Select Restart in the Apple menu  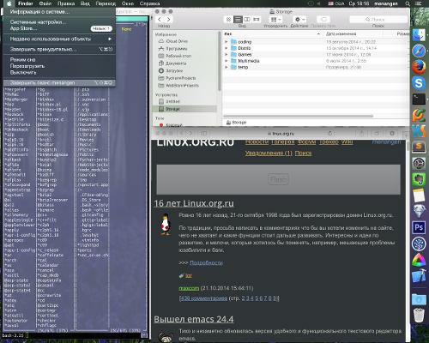tap(59, 66)
